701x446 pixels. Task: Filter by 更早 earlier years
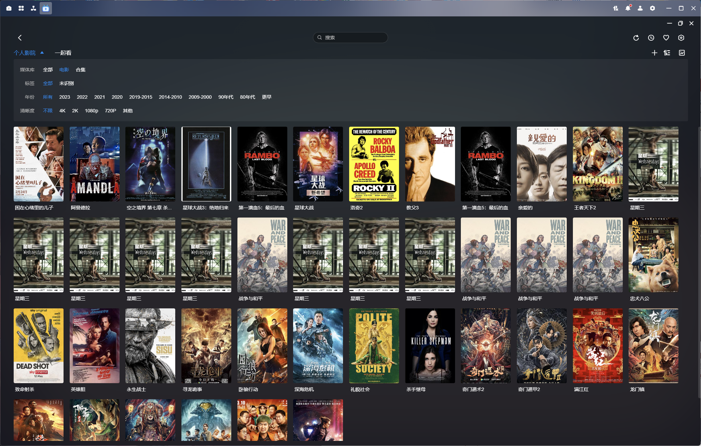(267, 97)
